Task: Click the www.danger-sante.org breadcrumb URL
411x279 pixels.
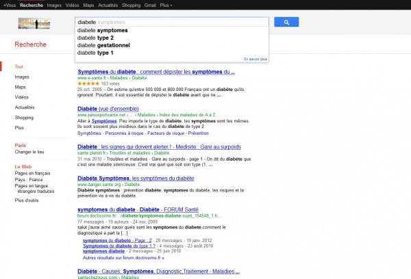Action: 108,185
